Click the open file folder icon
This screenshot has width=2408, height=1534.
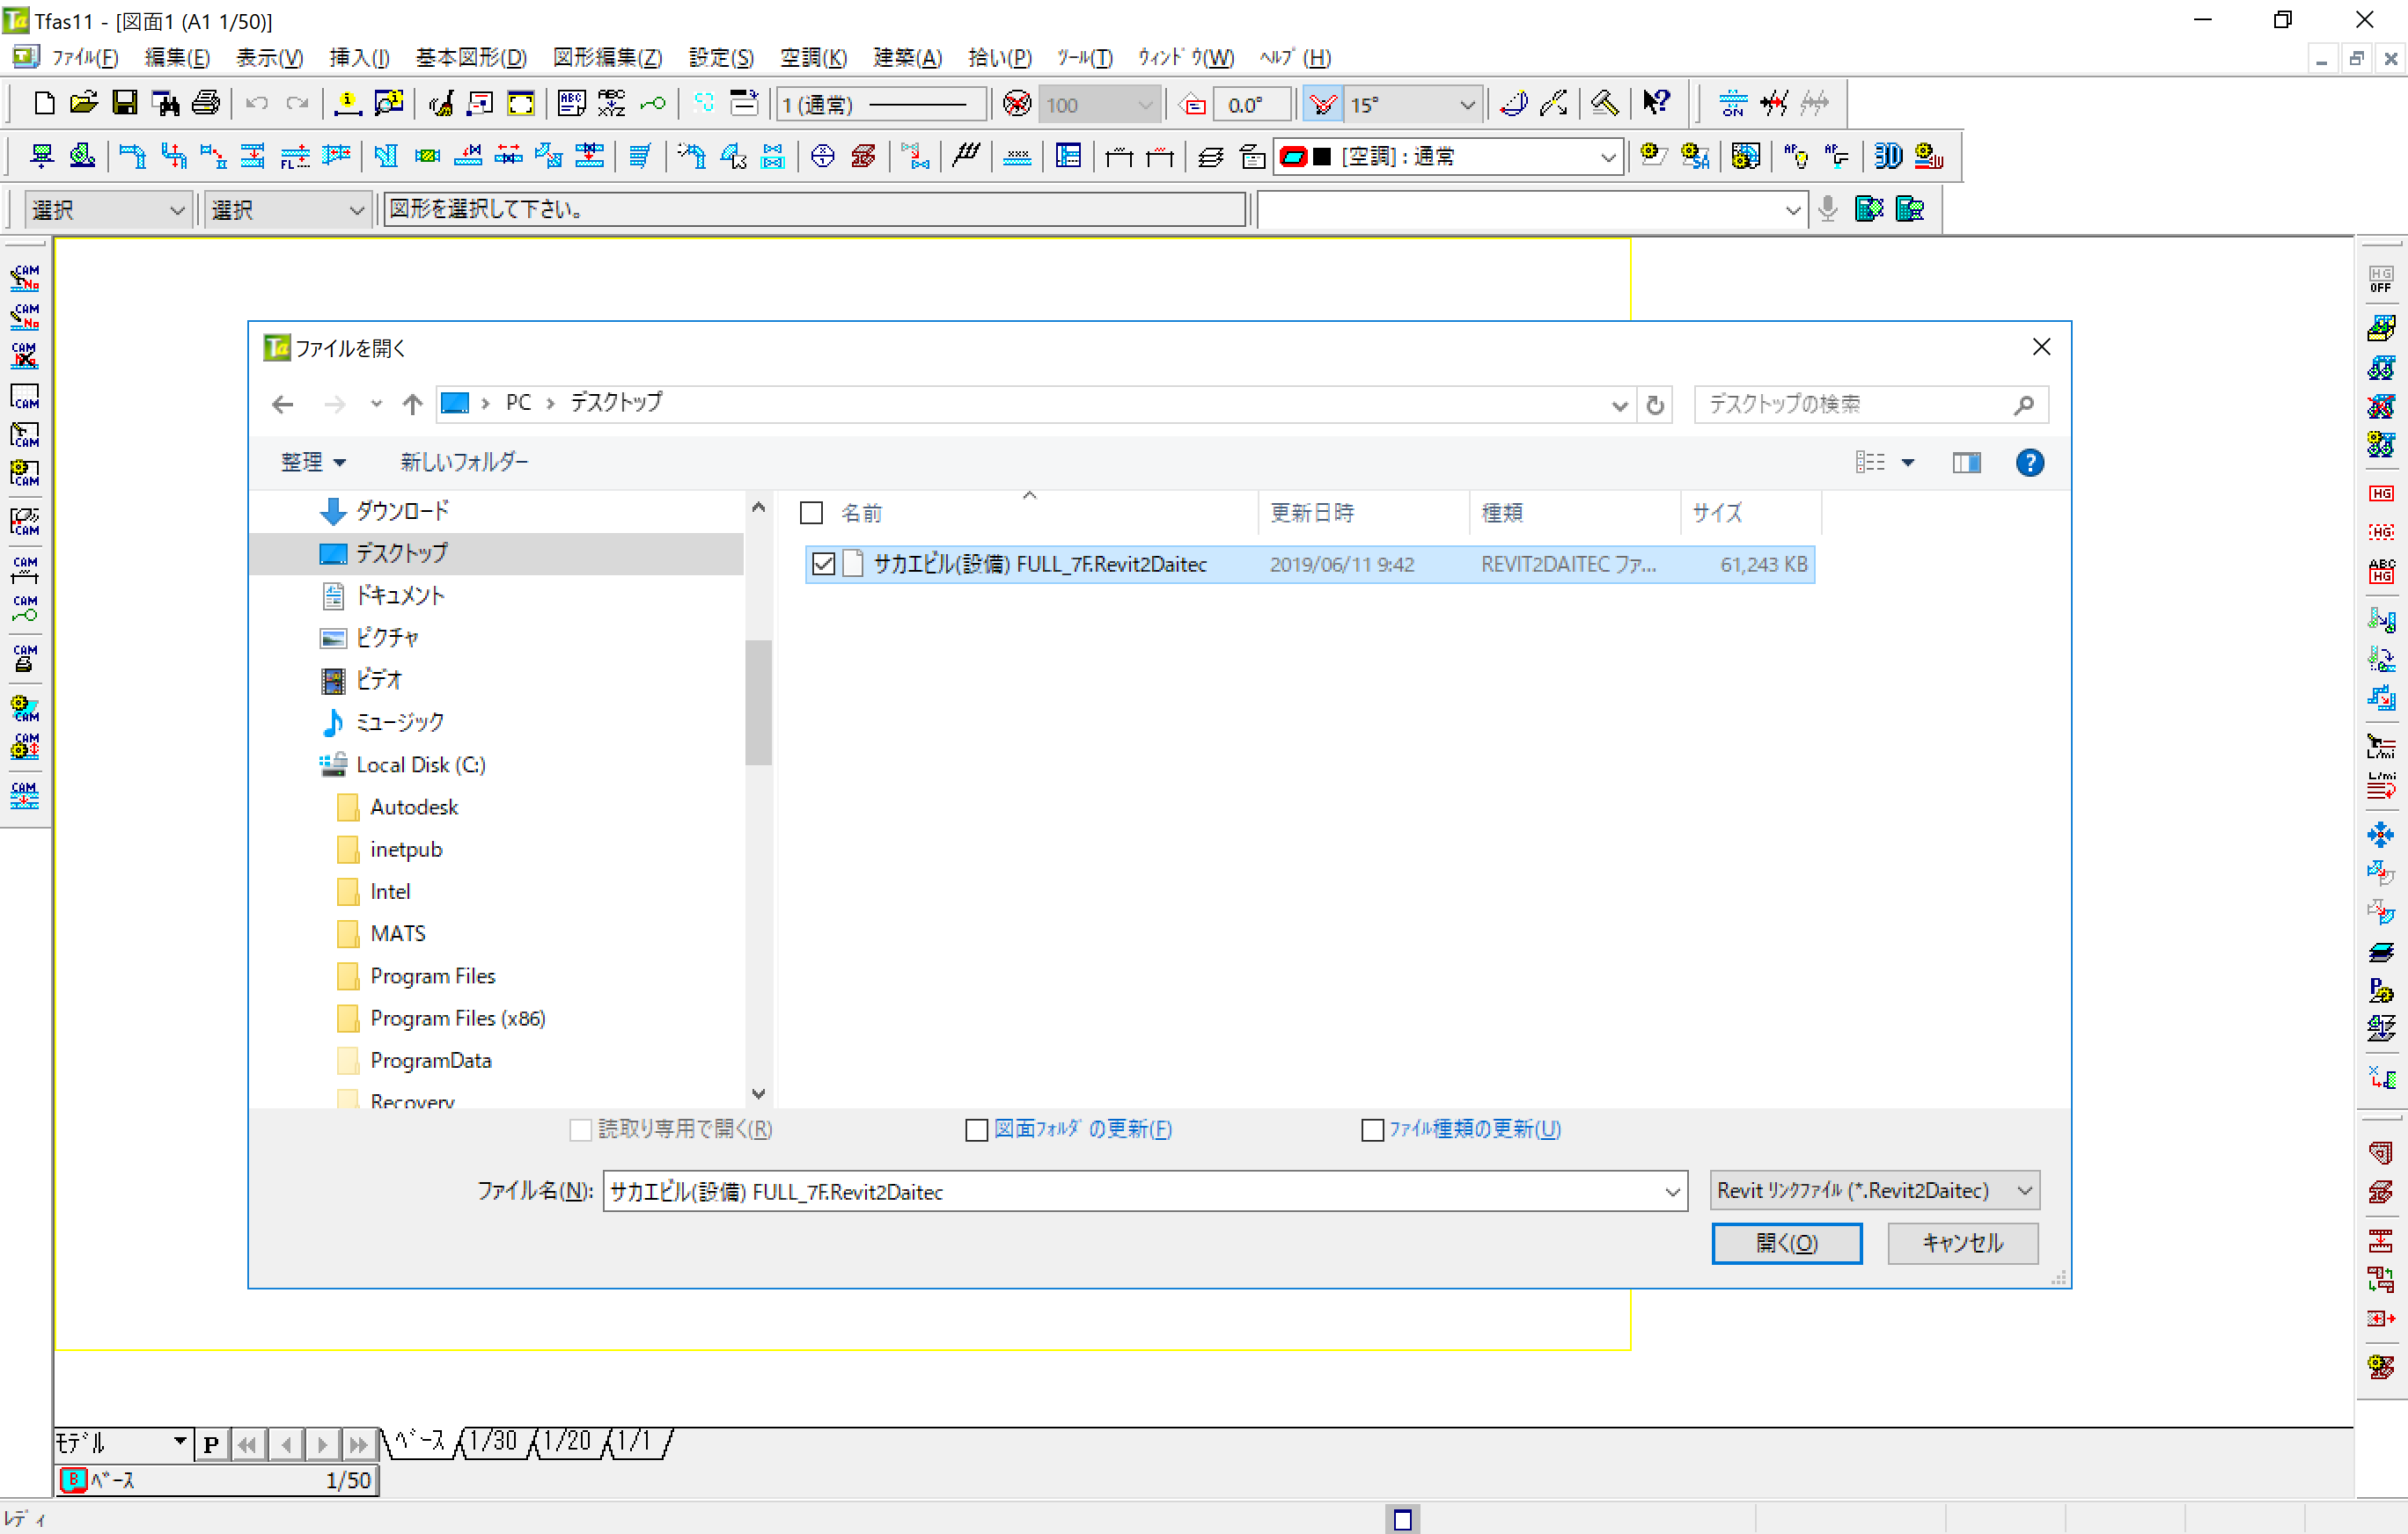[84, 103]
